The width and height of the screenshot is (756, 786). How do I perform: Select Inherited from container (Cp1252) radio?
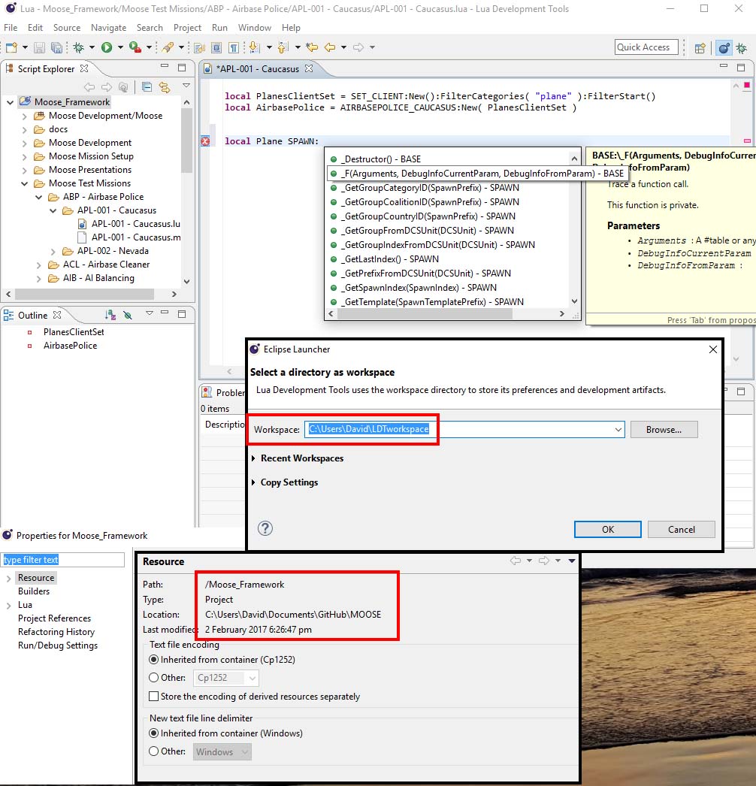pos(154,659)
